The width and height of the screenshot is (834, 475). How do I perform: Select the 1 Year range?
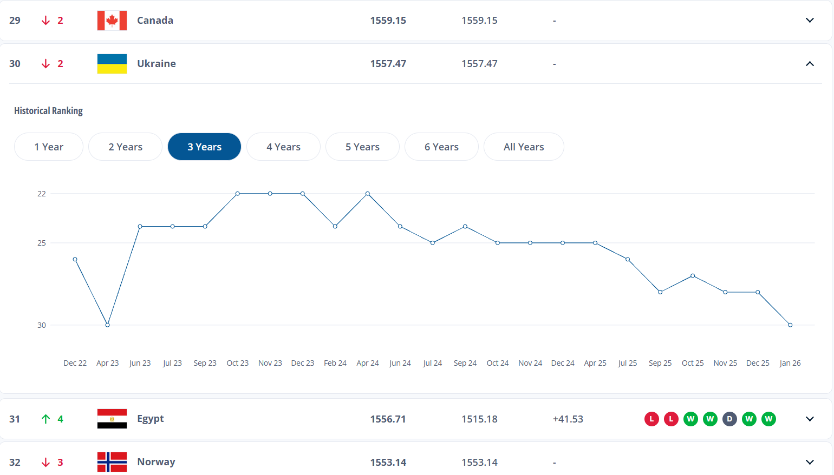point(49,147)
